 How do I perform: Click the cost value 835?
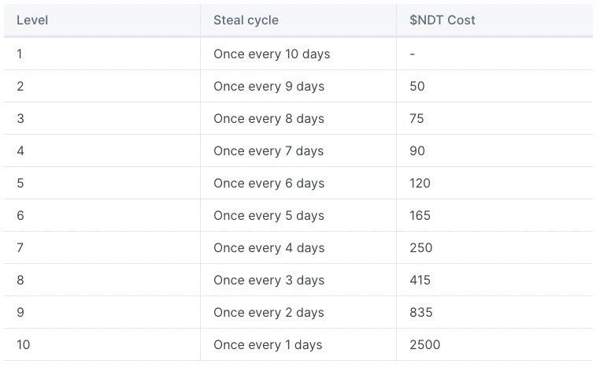(421, 313)
